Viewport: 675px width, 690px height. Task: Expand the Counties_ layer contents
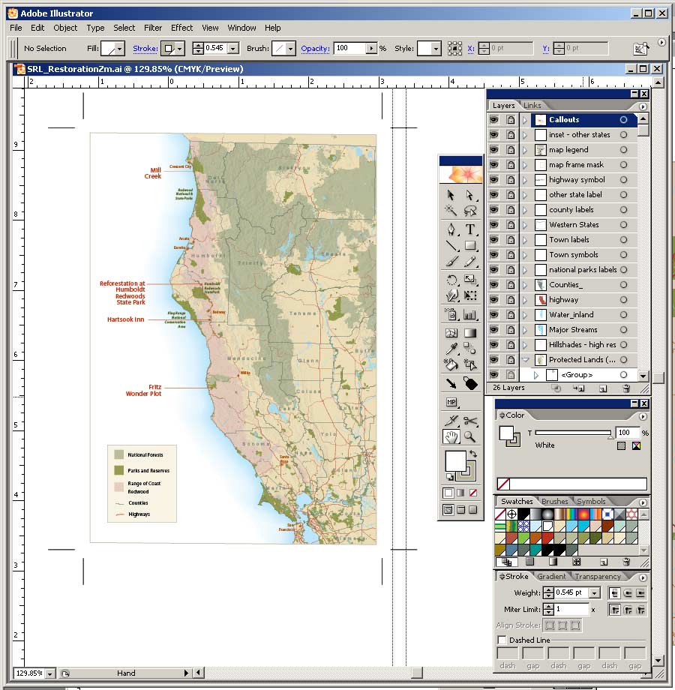click(x=525, y=285)
